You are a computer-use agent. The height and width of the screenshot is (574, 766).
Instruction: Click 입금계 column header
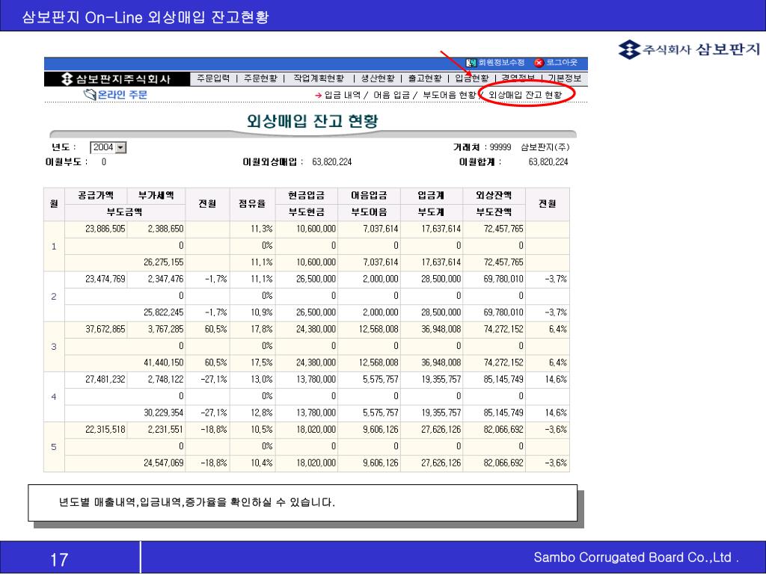431,195
